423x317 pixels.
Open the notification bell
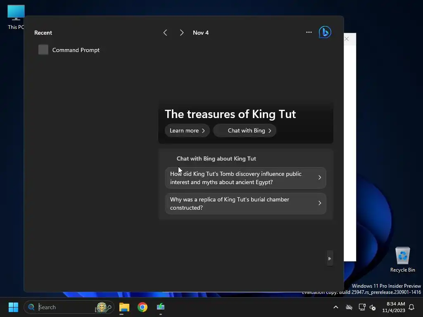[412, 307]
